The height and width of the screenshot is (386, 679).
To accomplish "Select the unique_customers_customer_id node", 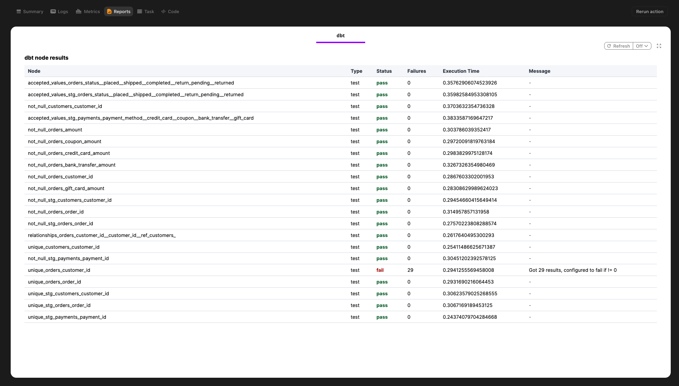I will pyautogui.click(x=63, y=247).
